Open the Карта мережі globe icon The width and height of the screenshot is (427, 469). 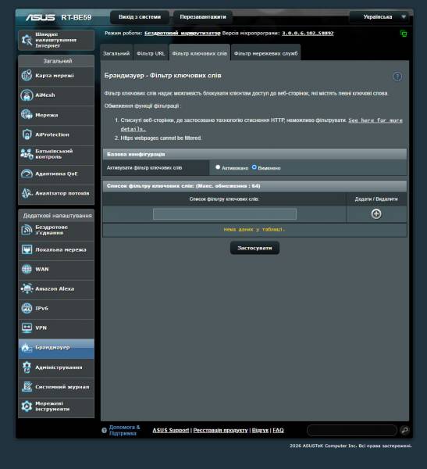point(27,75)
